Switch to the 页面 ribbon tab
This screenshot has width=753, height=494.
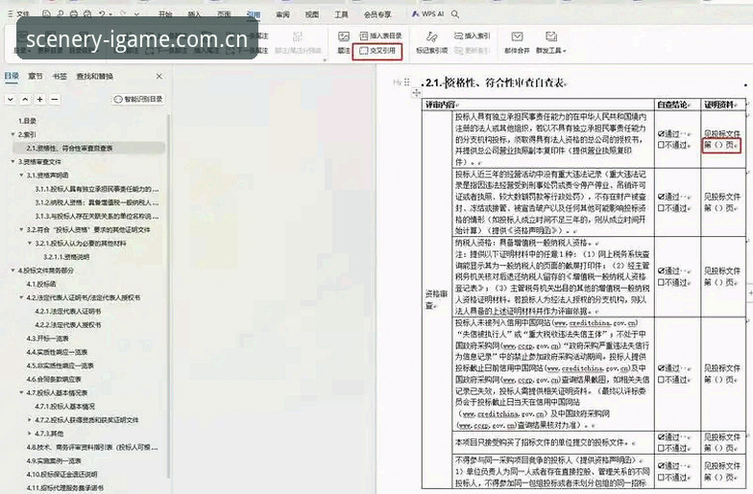(x=224, y=14)
